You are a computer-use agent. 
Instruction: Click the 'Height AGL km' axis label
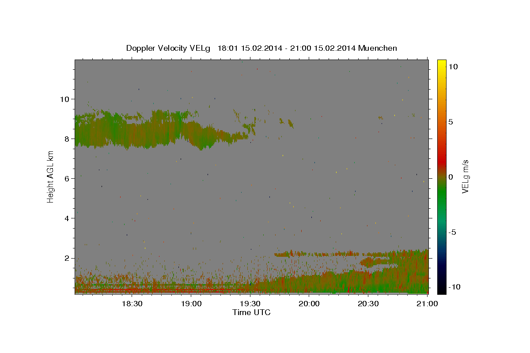pyautogui.click(x=51, y=176)
